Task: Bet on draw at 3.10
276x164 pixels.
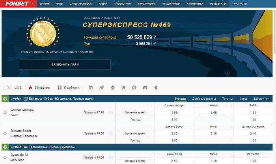Action: [x=214, y=133]
